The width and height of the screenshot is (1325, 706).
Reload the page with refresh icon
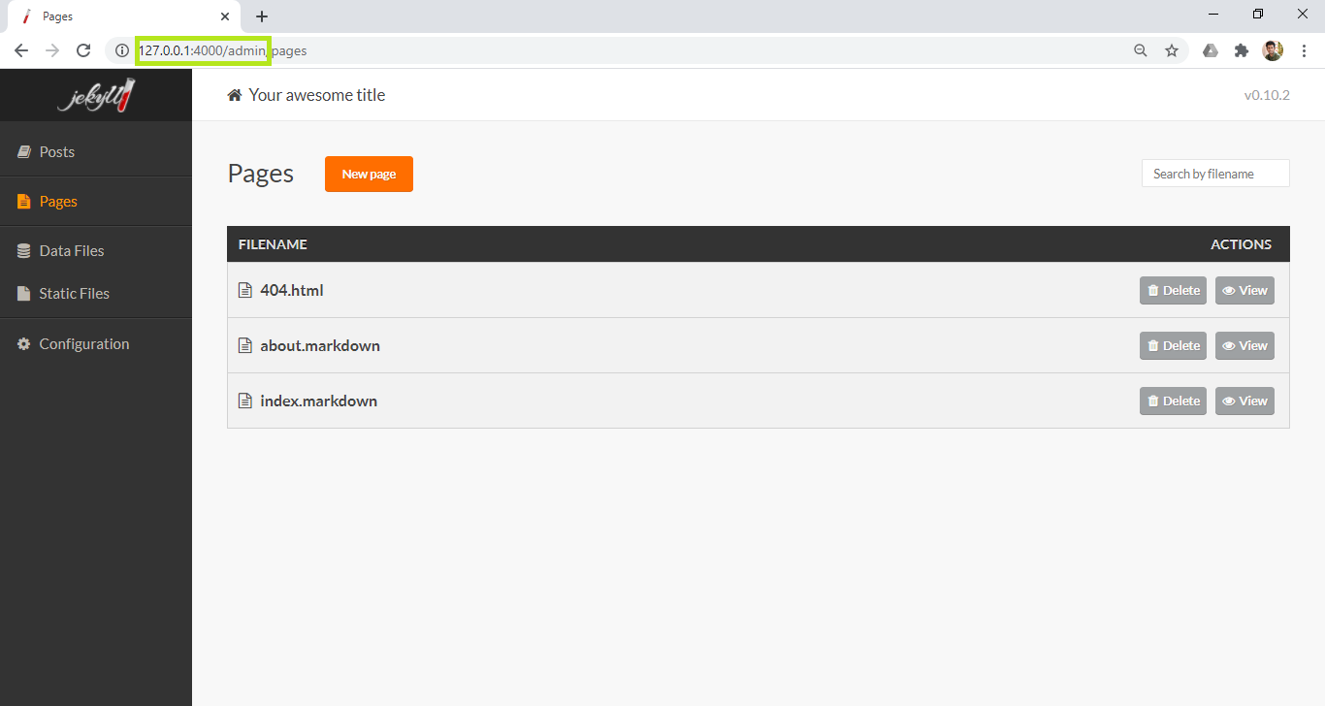tap(83, 50)
